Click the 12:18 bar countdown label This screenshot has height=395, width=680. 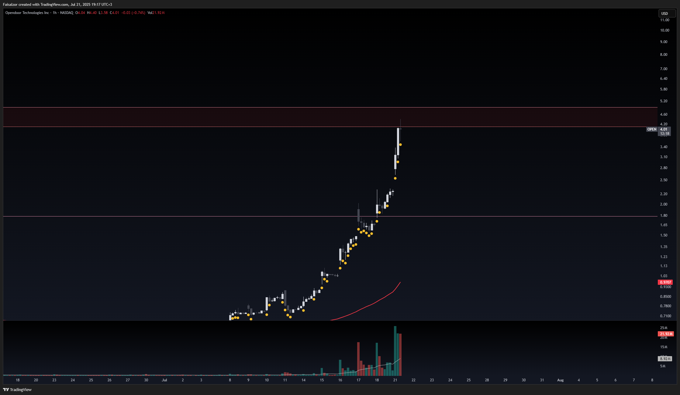[664, 134]
